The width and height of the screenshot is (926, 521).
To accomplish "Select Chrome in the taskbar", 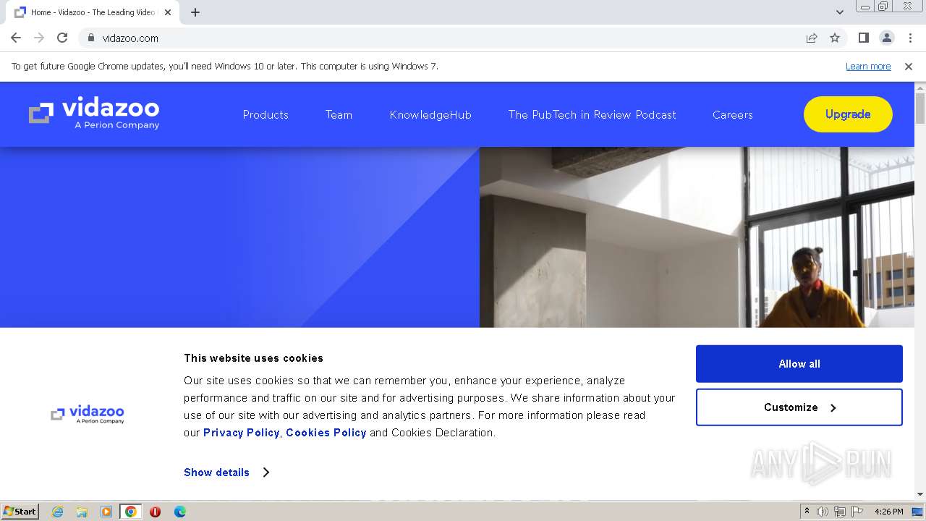I will pos(131,512).
